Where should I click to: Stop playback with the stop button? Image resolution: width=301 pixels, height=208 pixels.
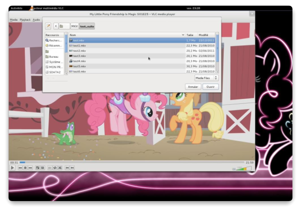pyautogui.click(x=25, y=168)
